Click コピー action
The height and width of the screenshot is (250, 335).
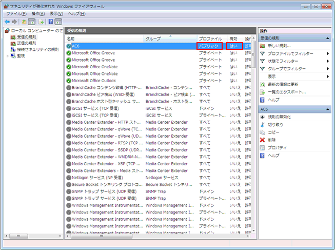click(273, 132)
